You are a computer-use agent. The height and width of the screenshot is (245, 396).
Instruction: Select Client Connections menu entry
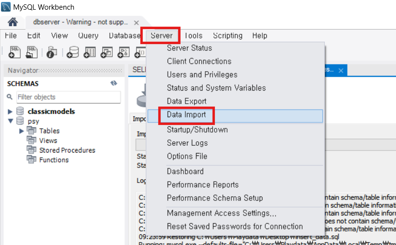235,61
